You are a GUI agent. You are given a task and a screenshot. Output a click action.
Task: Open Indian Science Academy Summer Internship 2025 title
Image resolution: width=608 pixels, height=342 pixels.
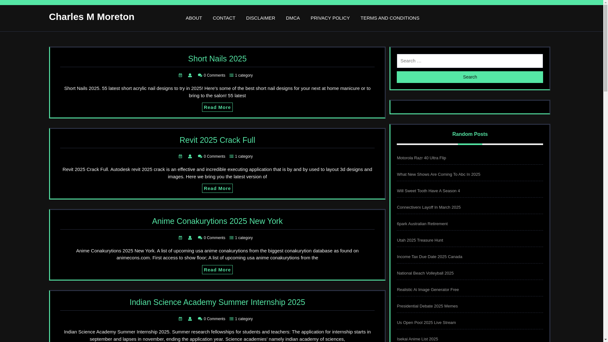[x=217, y=302]
